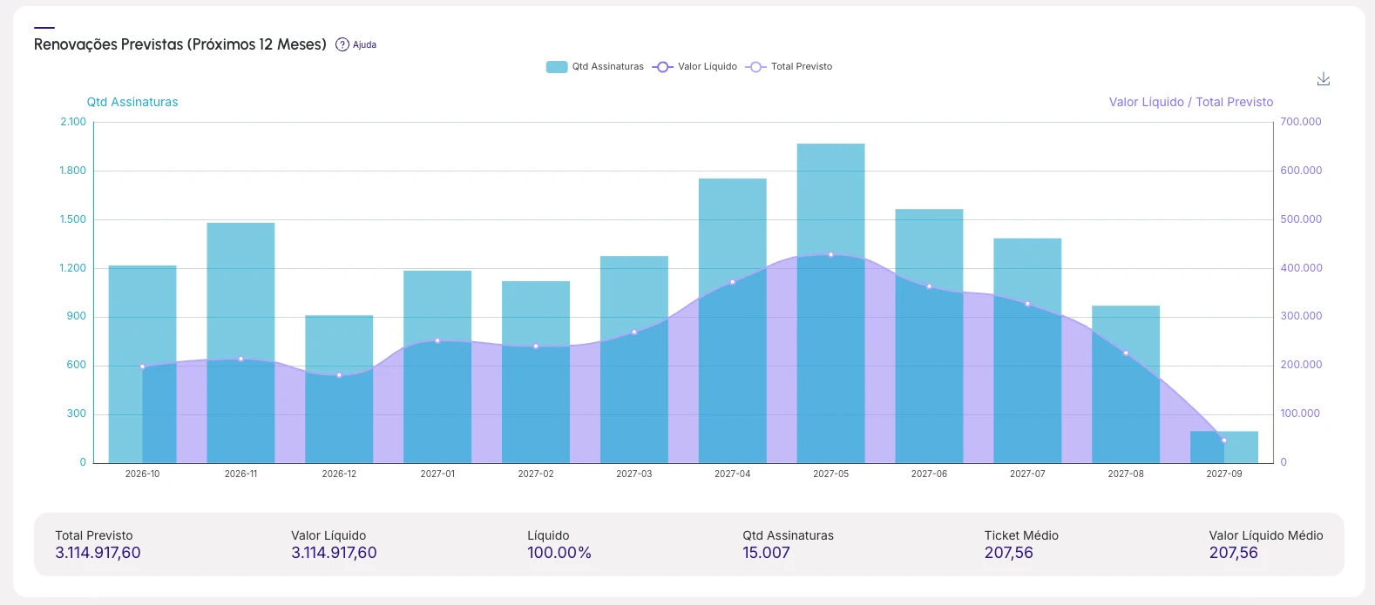
Task: Select the 2026-10 bar
Action: point(142,364)
